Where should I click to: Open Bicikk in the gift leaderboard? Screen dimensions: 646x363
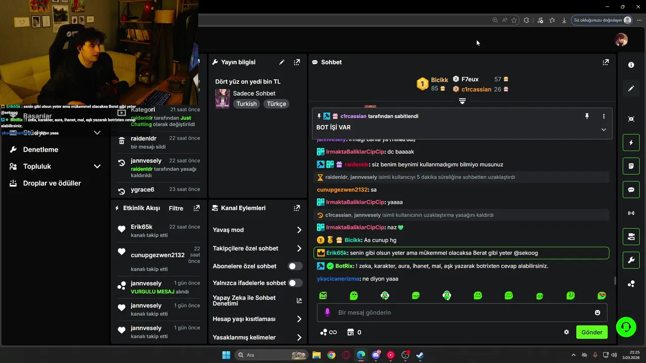(440, 80)
